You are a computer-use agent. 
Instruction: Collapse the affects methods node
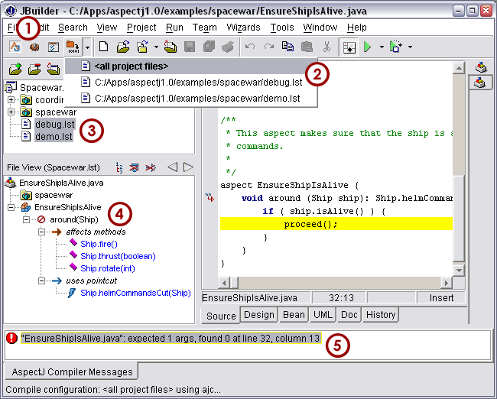(41, 232)
